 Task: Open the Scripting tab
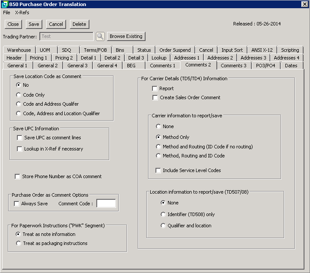290,50
